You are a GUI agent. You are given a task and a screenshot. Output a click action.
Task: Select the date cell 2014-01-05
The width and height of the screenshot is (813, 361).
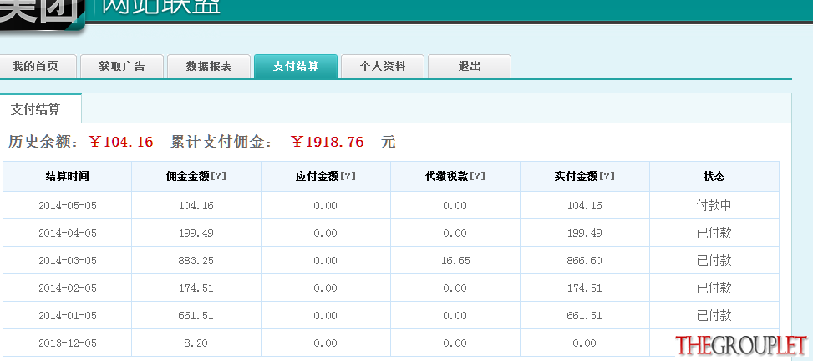(x=68, y=315)
